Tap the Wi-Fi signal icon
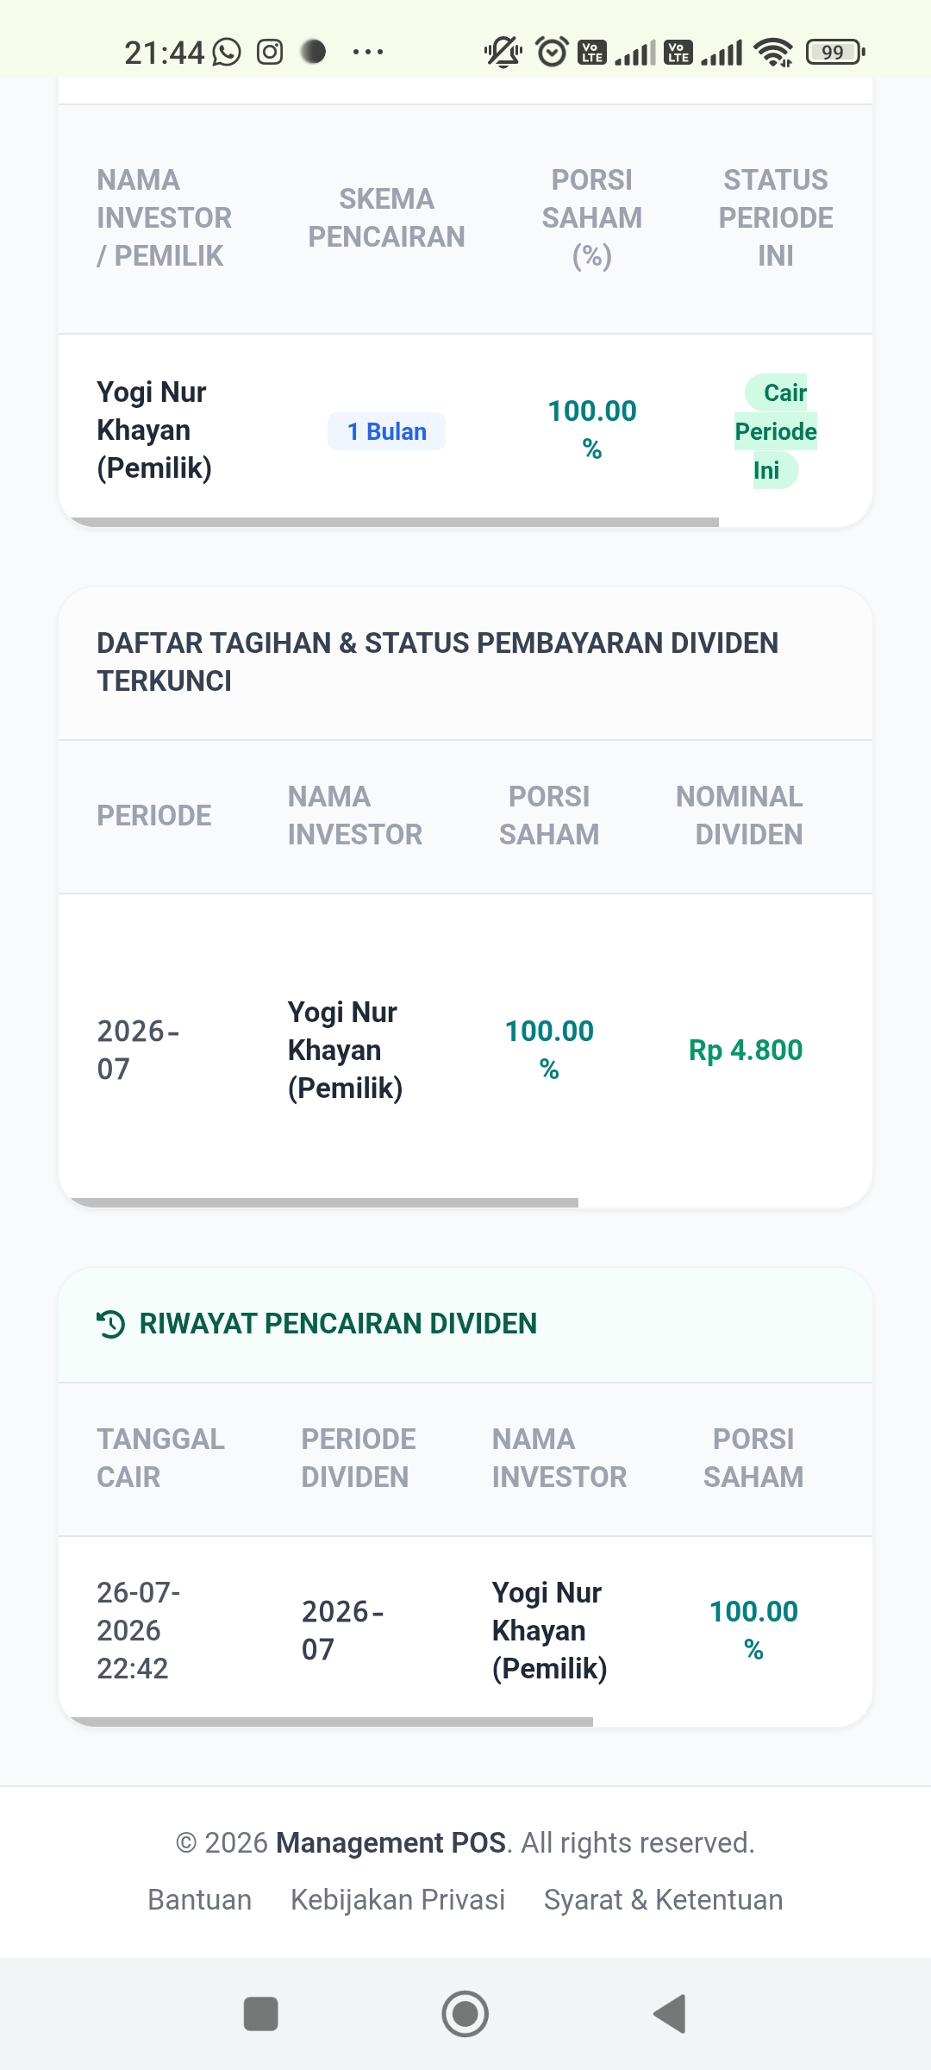Image resolution: width=931 pixels, height=2070 pixels. [773, 53]
